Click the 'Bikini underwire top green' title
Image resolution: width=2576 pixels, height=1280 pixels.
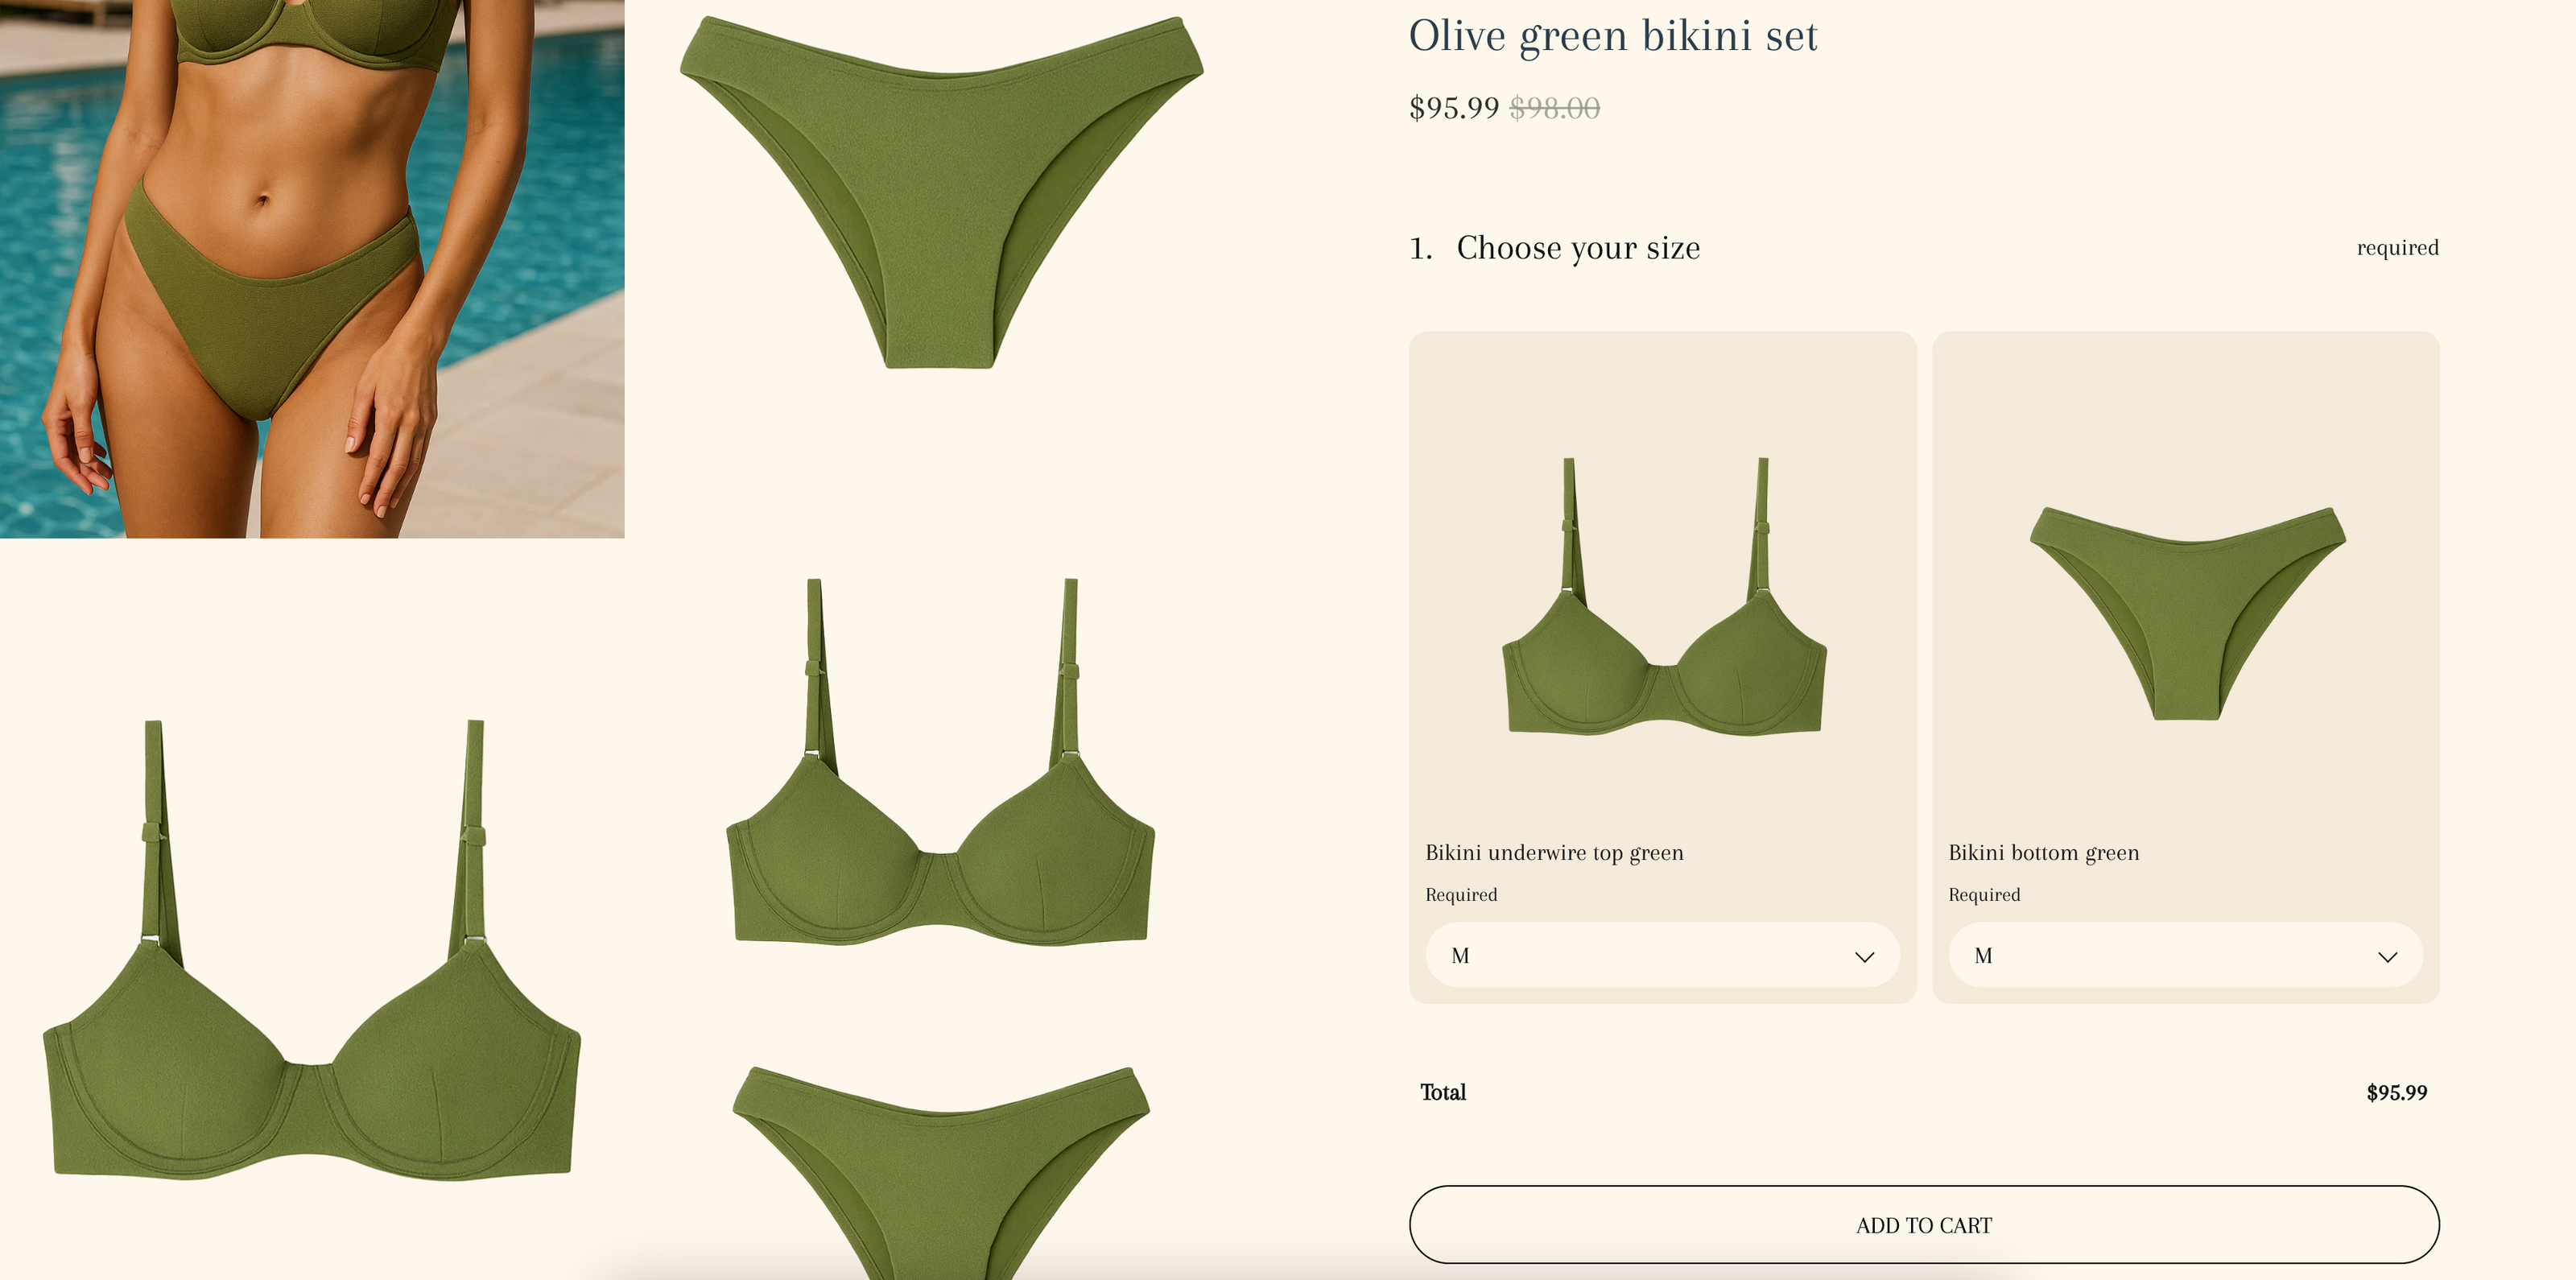click(1554, 852)
